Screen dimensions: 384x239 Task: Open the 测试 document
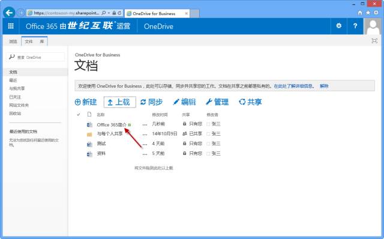101,144
